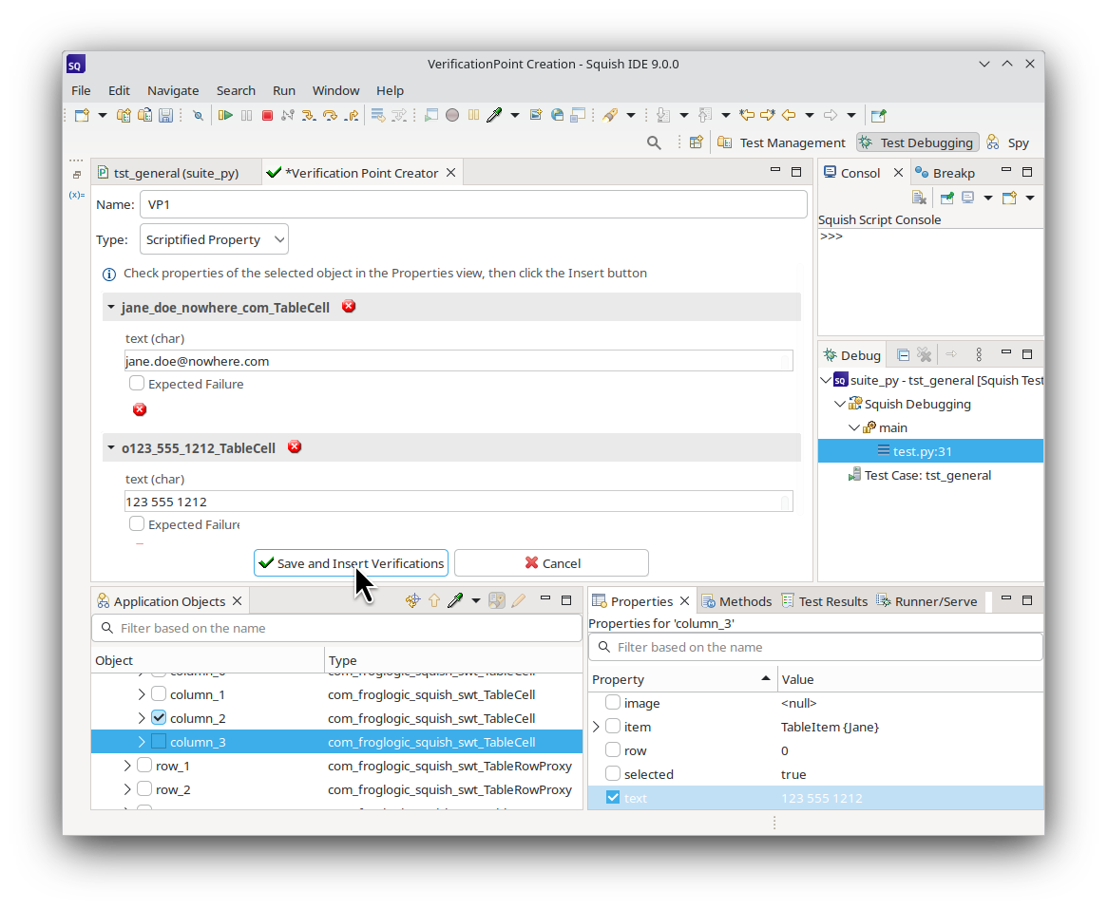Switch to the Test Results tab
Screen dimensions: 1108x910
pos(825,601)
